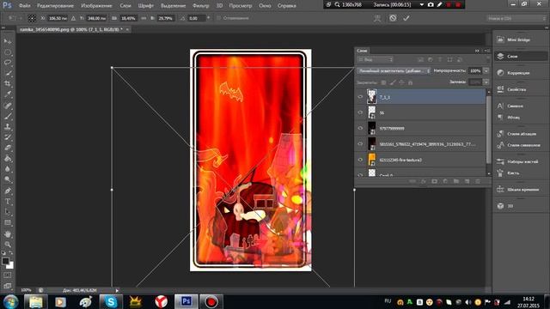Select the History Brush tool
Screen dimensions: 550x309
tap(8, 137)
